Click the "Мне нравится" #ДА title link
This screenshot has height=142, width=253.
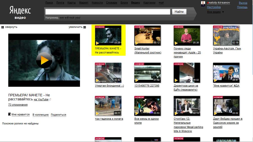point(226,86)
